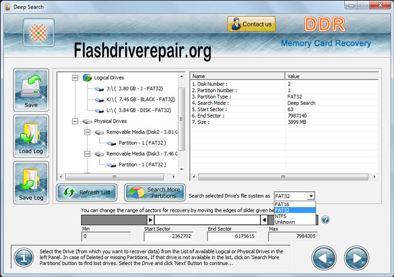This screenshot has height=277, width=394.
Task: Choose NTFS from the dropdown list
Action: click(295, 216)
